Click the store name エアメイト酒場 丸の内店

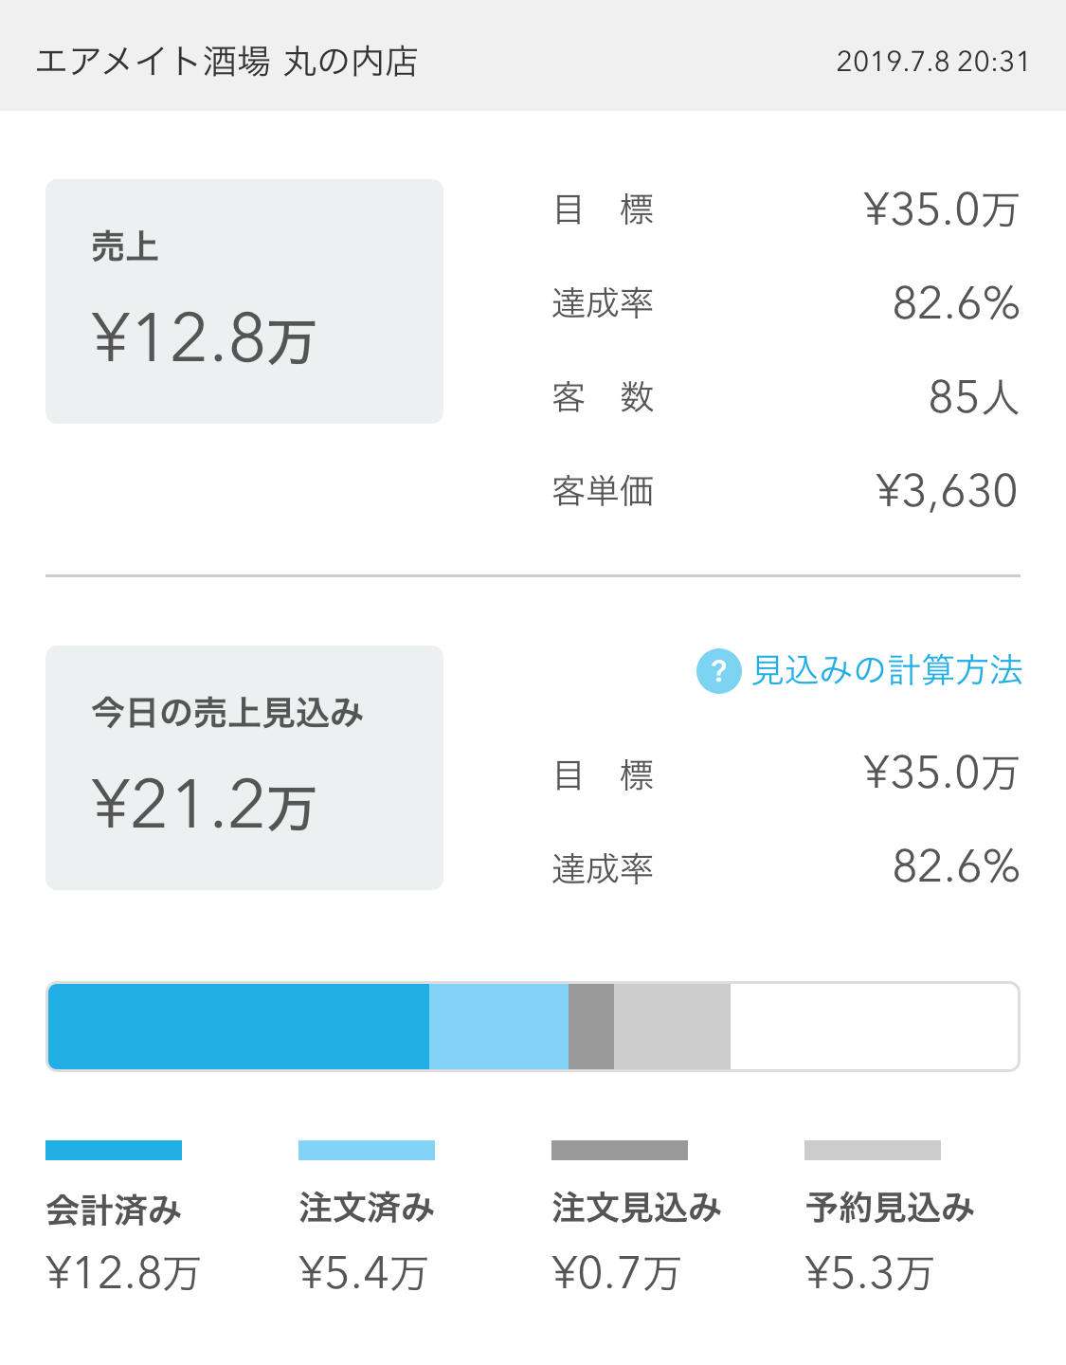point(226,62)
